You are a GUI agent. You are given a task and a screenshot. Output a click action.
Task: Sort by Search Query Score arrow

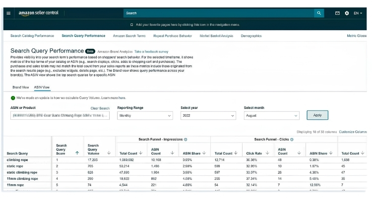click(x=77, y=153)
